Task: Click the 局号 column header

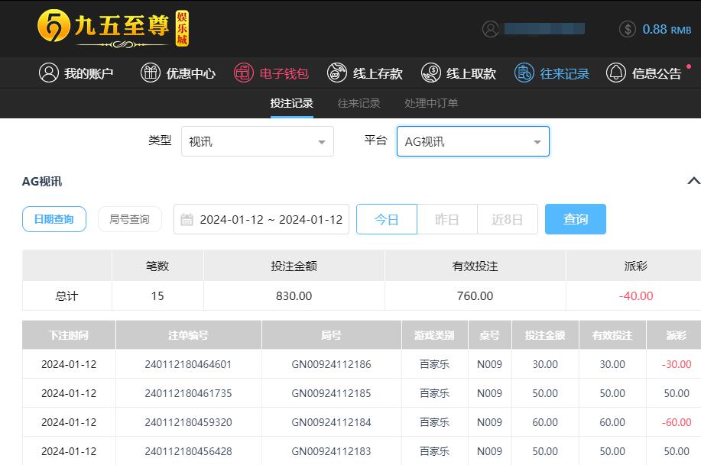Action: click(x=331, y=335)
